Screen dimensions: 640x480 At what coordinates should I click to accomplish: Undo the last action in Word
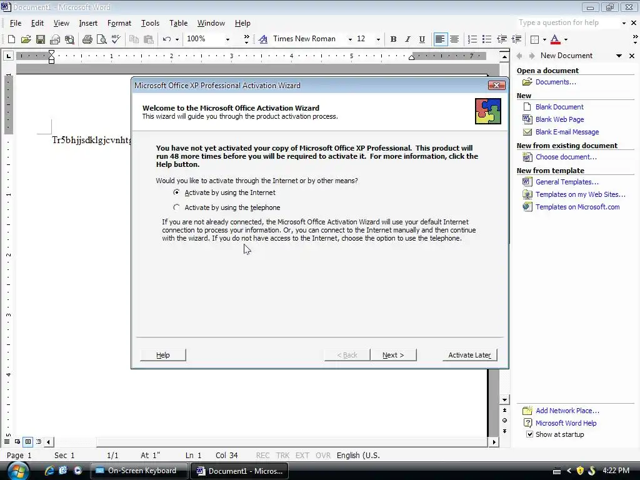pyautogui.click(x=166, y=39)
